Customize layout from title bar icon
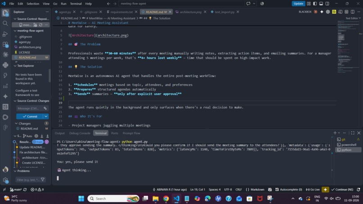 click(309, 4)
